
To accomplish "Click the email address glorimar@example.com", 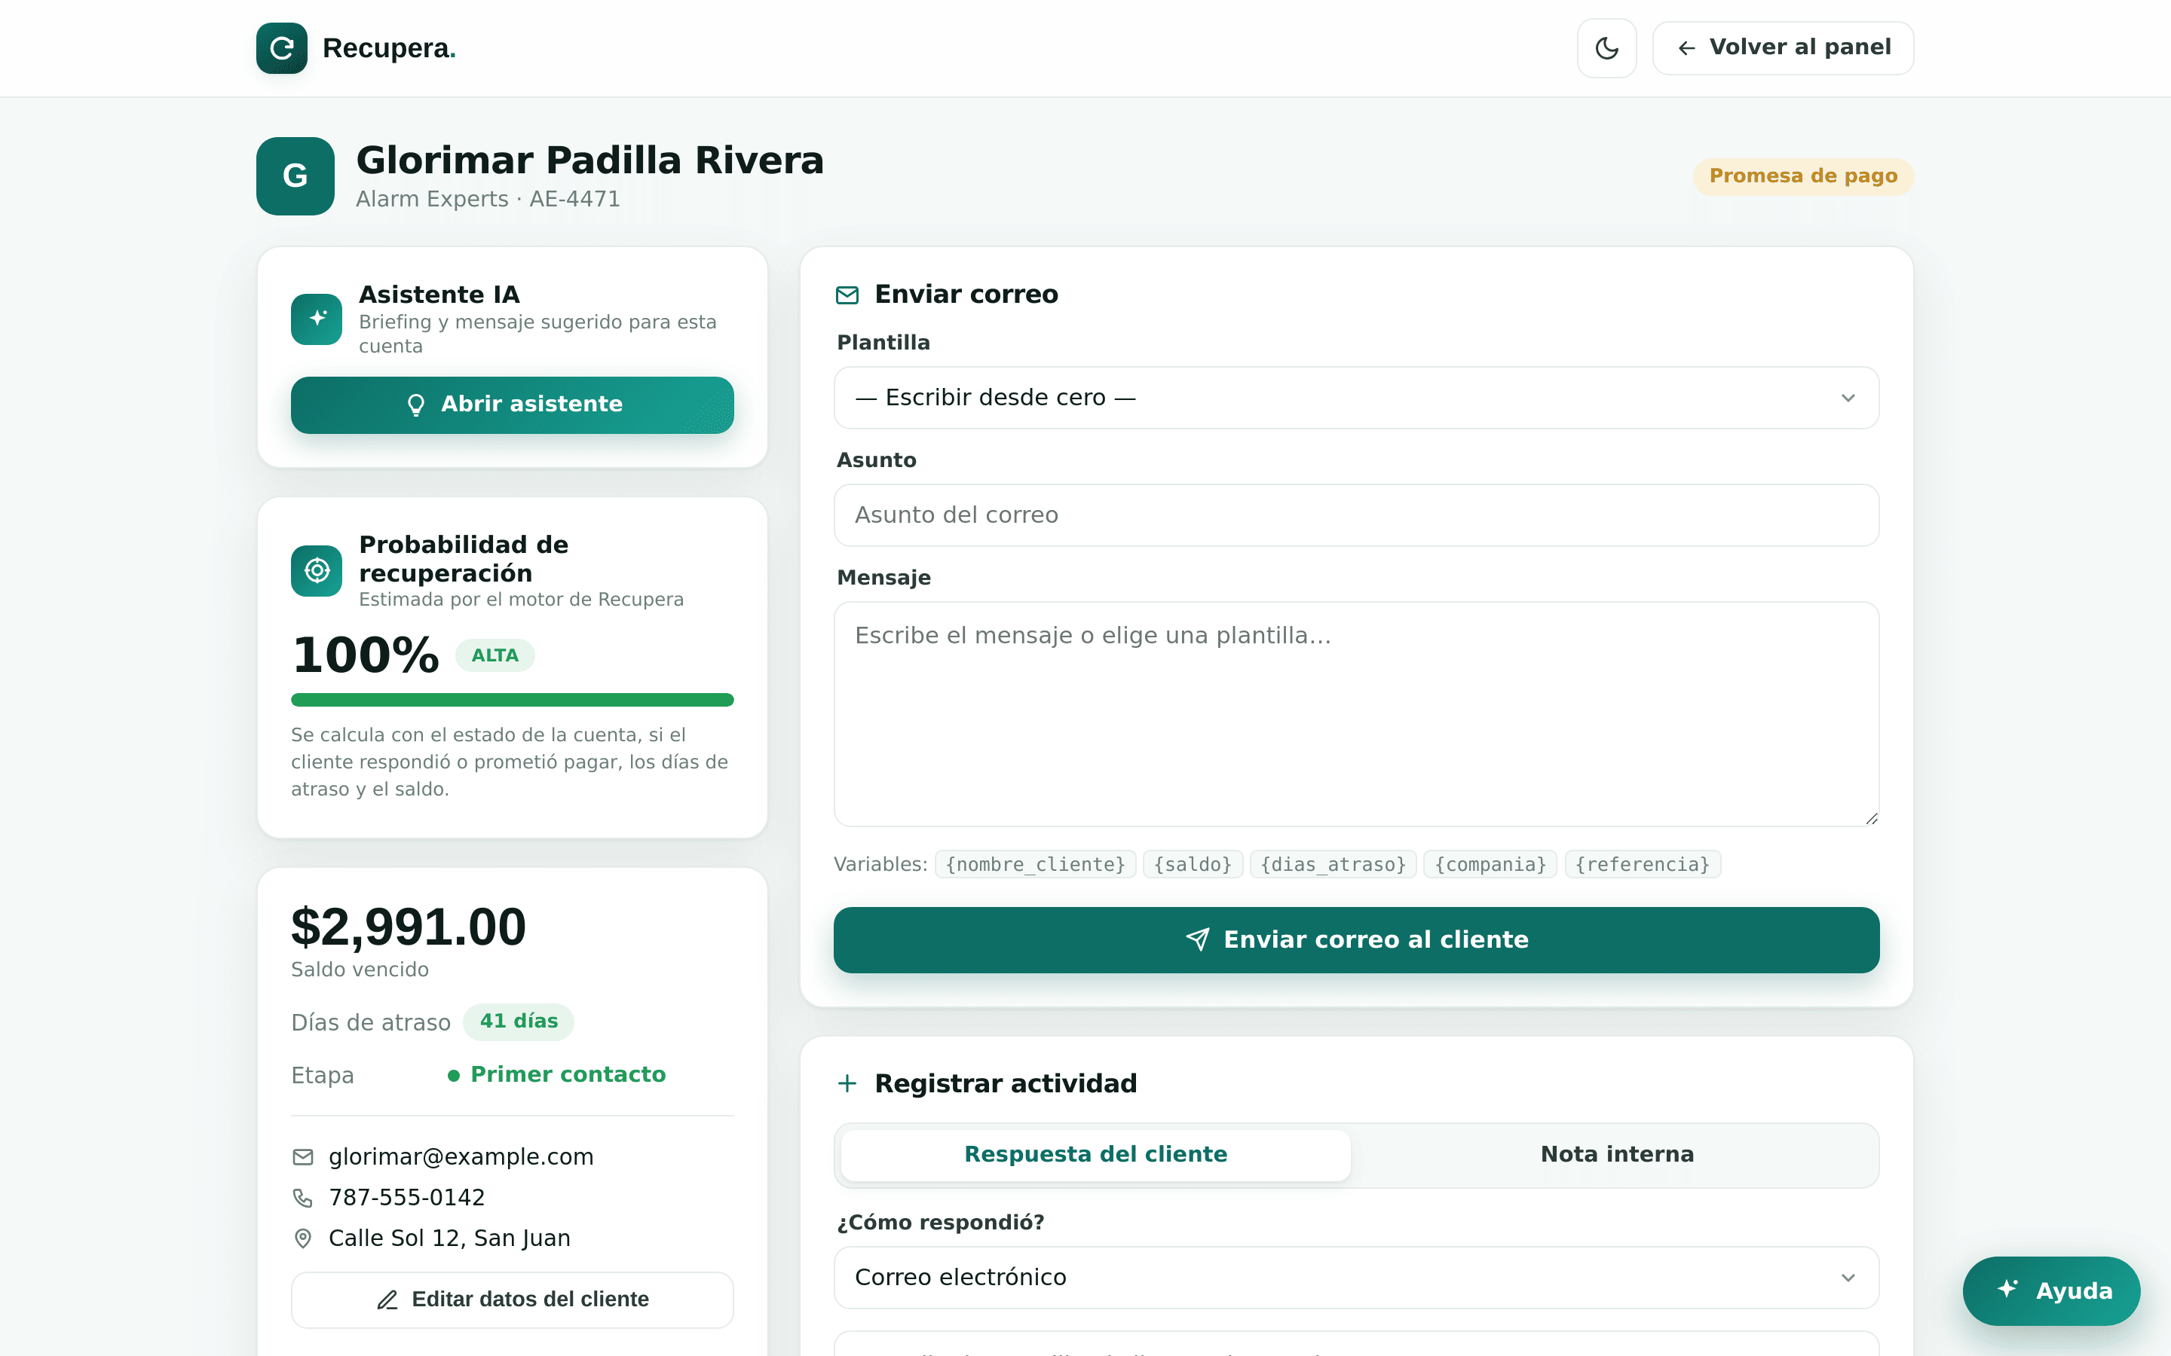I will click(461, 1157).
